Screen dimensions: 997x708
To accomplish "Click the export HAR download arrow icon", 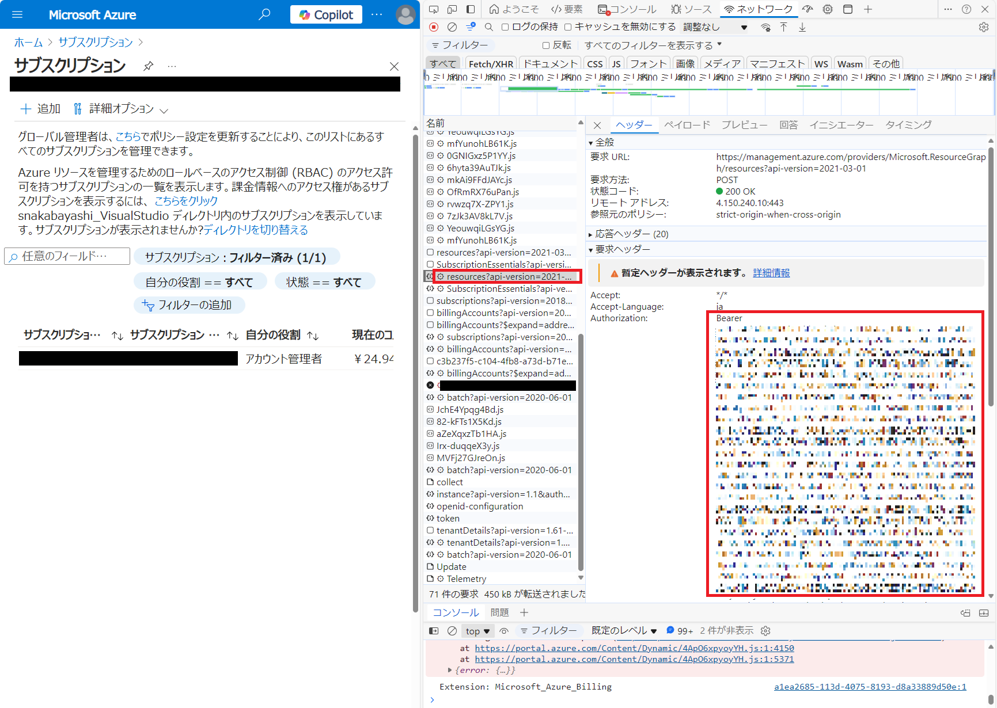I will pos(802,27).
